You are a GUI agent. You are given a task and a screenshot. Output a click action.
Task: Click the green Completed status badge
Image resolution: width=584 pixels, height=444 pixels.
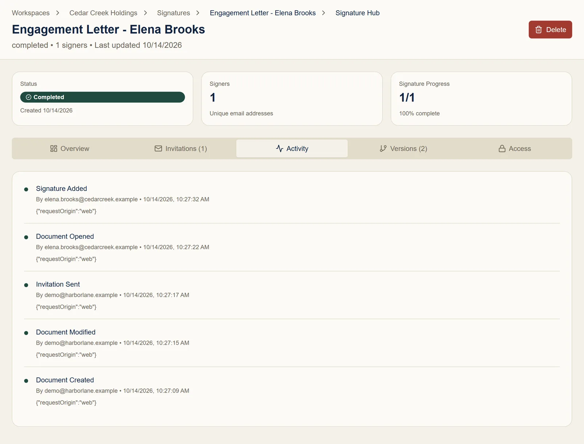(x=103, y=97)
